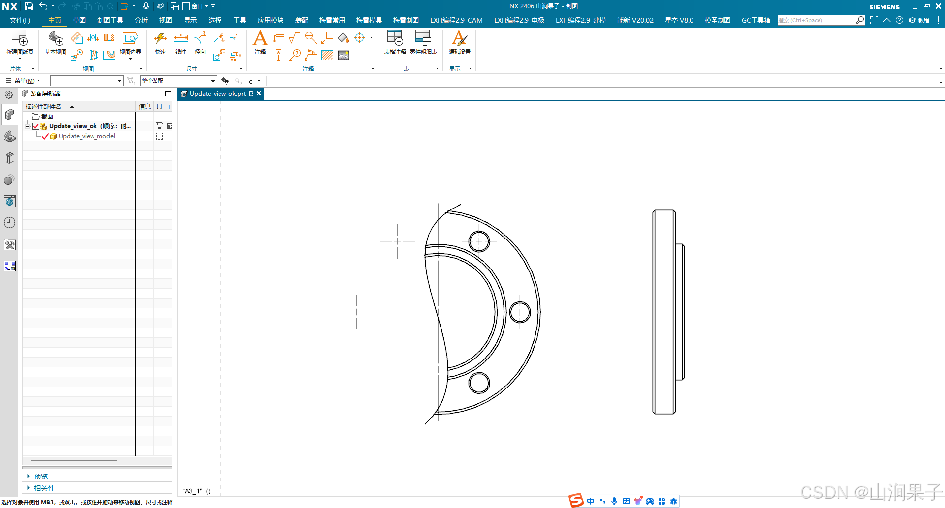Select the projected view tool icon
The height and width of the screenshot is (508, 945).
click(x=77, y=38)
